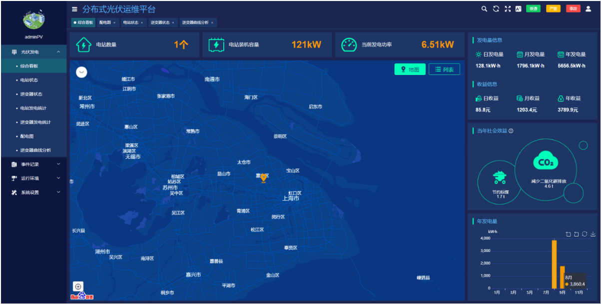This screenshot has width=601, height=304.
Task: Download the 年发电量 chart image
Action: pos(593,234)
